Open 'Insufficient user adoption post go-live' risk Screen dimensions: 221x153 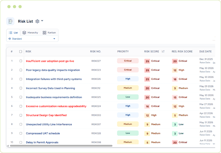50,61
